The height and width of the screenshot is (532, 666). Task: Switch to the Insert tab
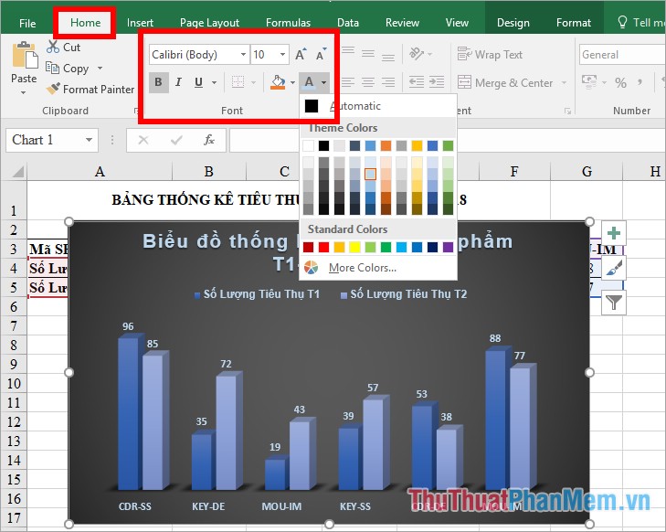pos(140,23)
